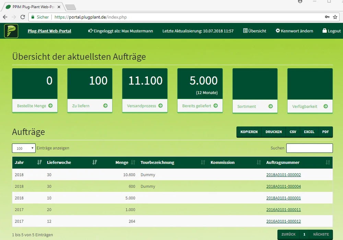Click arrow icon on Verfügbarkeit card
Image resolution: width=343 pixels, height=240 pixels.
[x=326, y=106]
